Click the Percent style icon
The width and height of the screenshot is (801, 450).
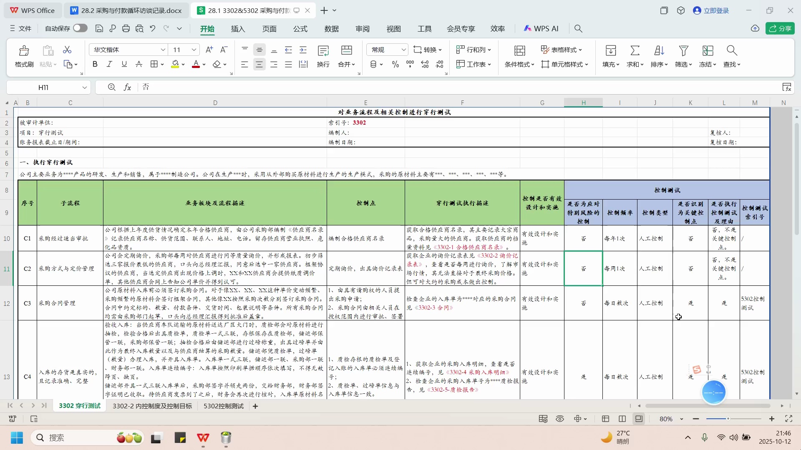395,64
